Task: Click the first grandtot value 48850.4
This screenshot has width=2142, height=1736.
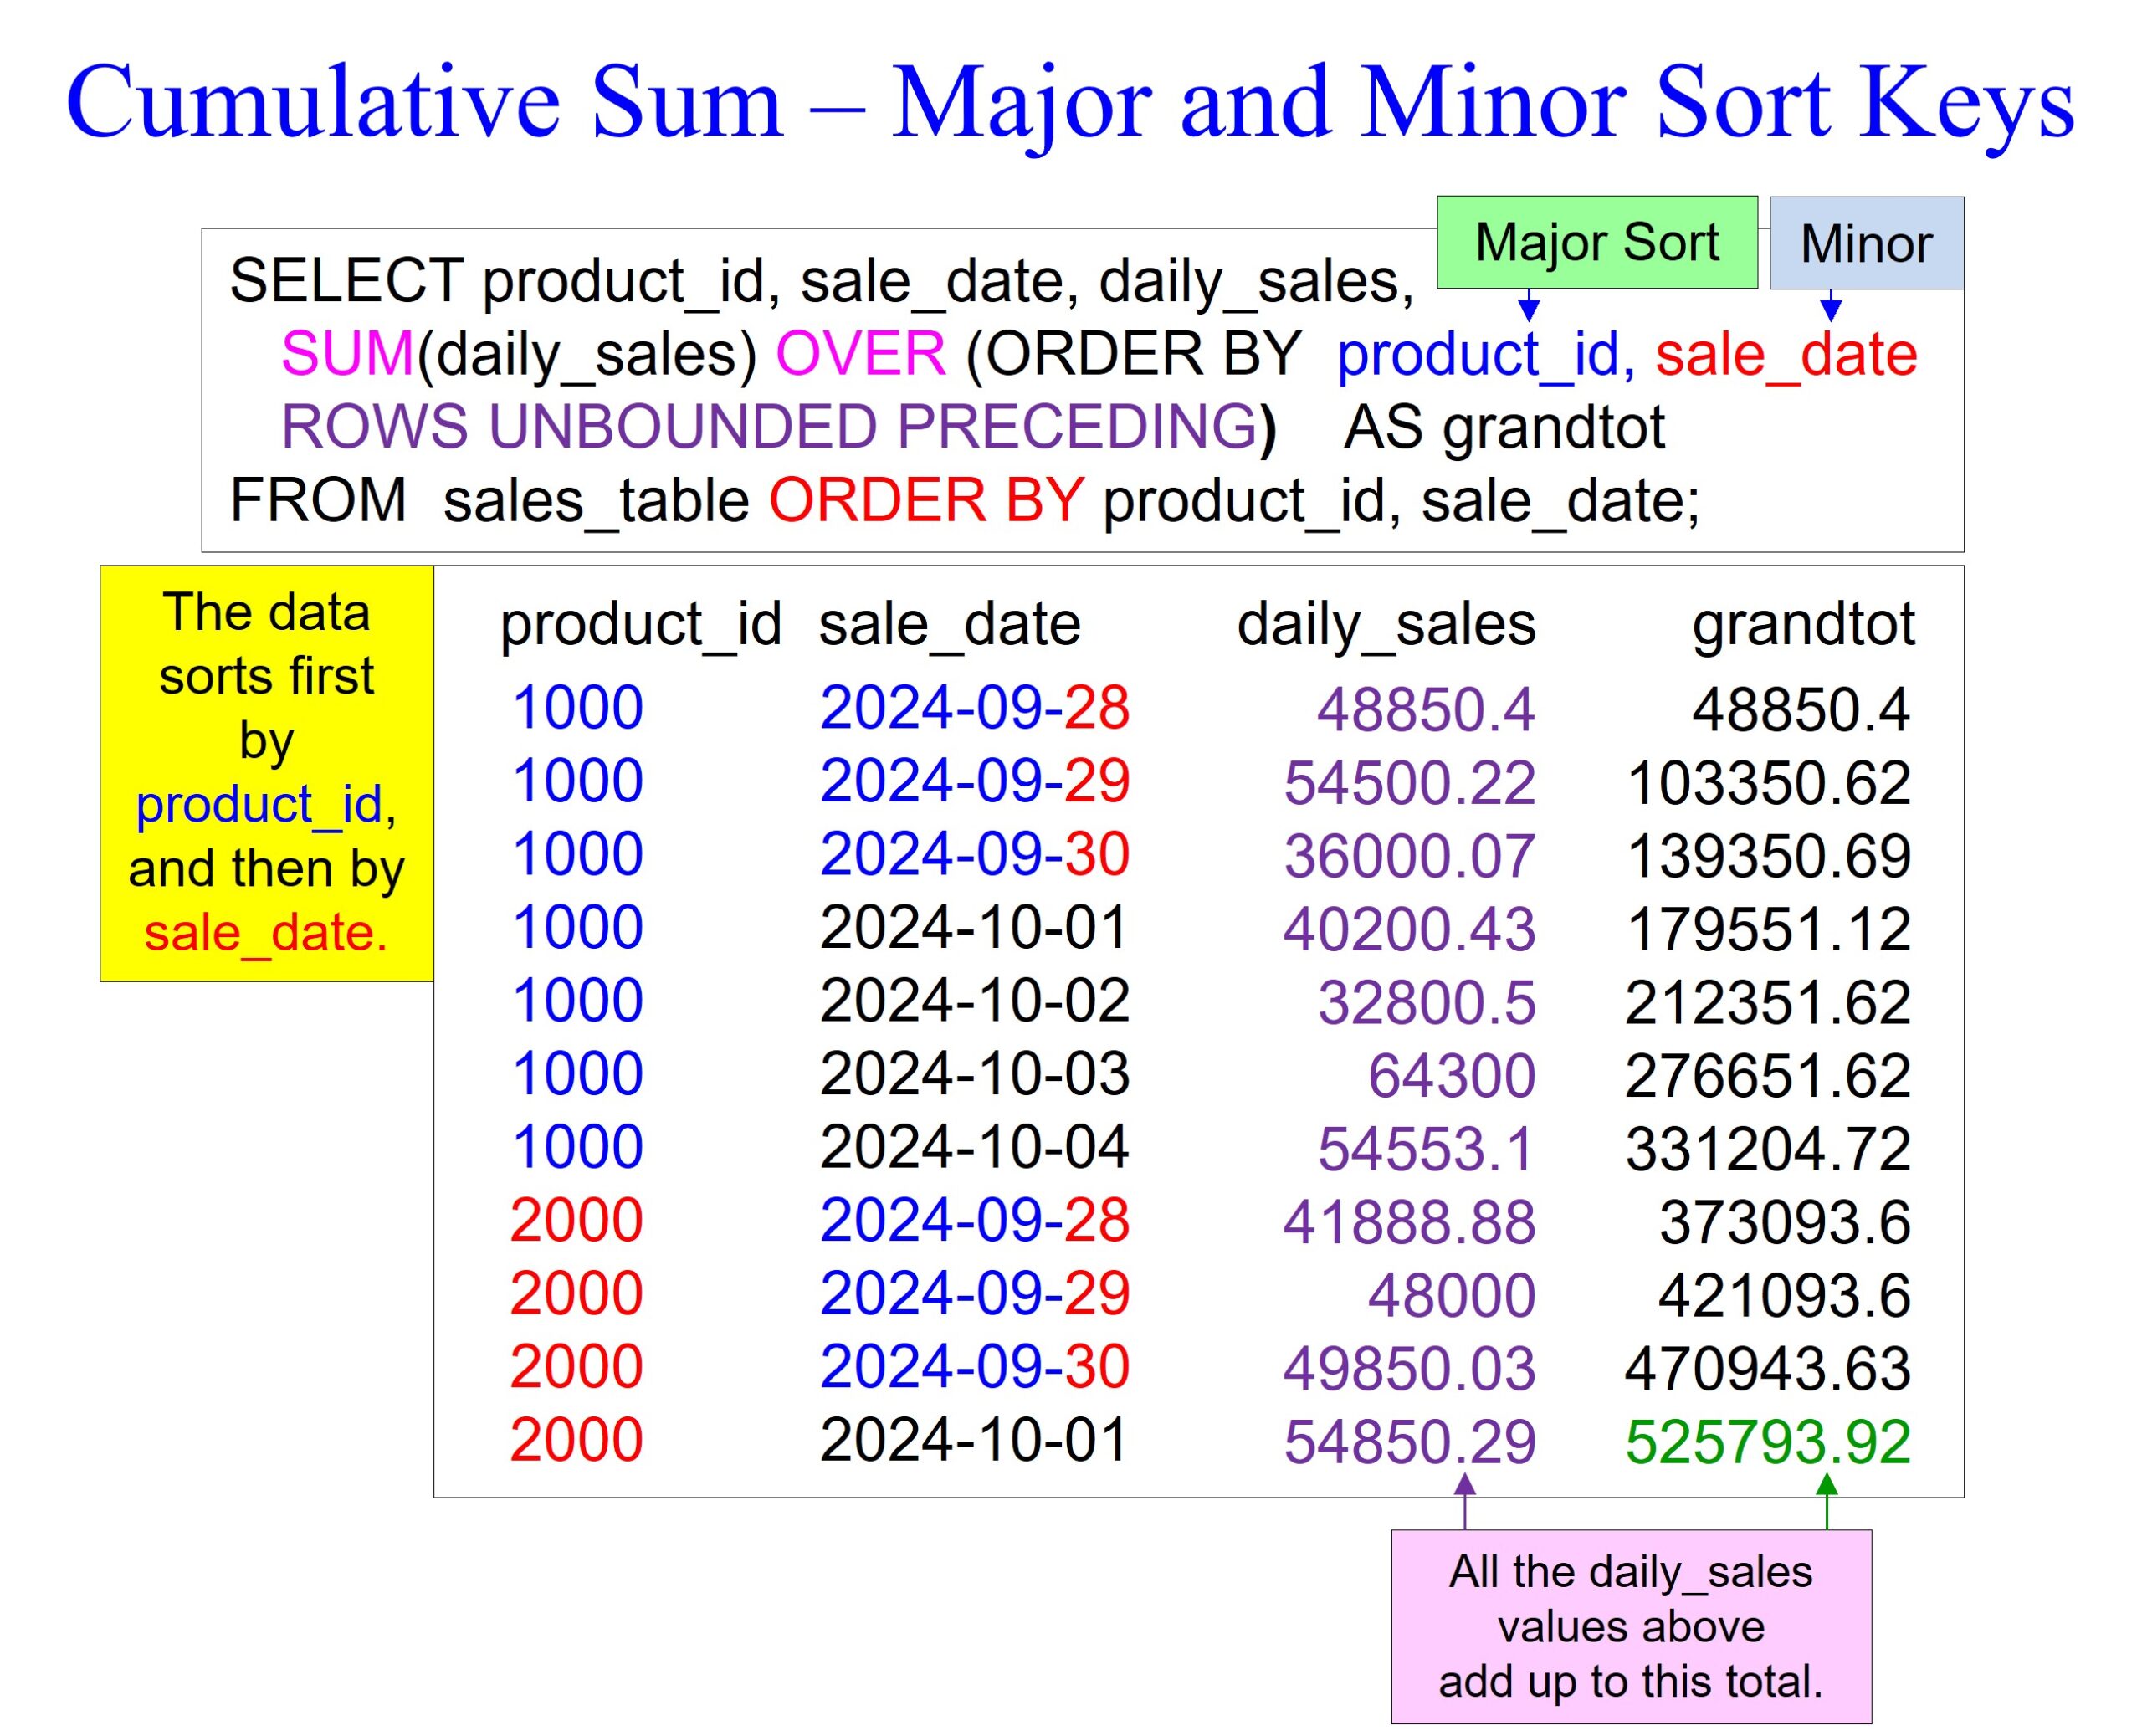Action: point(1800,710)
